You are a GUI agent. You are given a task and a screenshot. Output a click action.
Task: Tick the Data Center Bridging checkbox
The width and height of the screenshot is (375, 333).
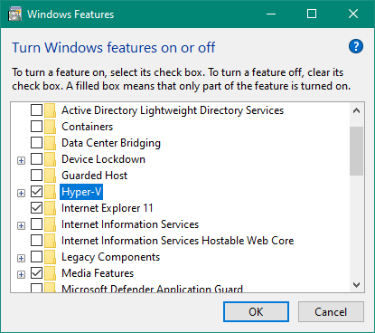tap(37, 143)
